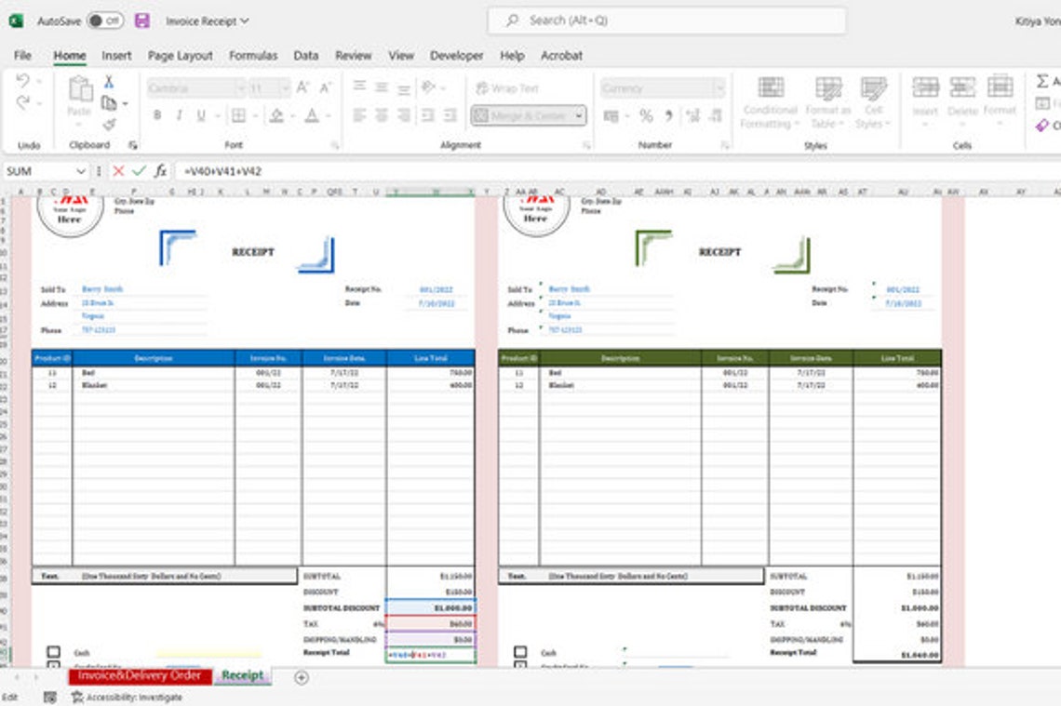This screenshot has width=1061, height=706.
Task: Click the Percent Style icon
Action: pos(646,116)
